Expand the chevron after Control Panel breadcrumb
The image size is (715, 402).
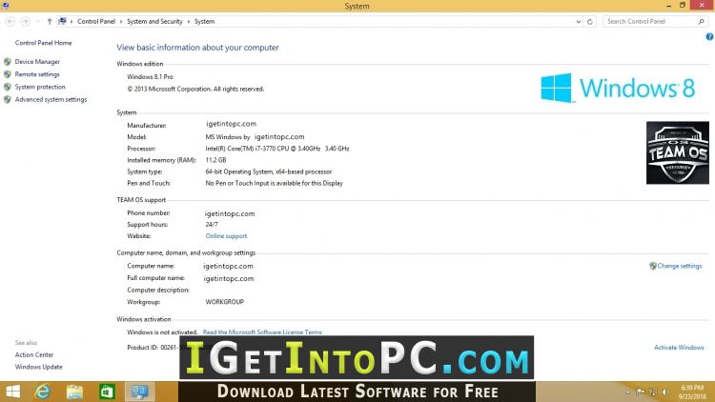(x=121, y=21)
